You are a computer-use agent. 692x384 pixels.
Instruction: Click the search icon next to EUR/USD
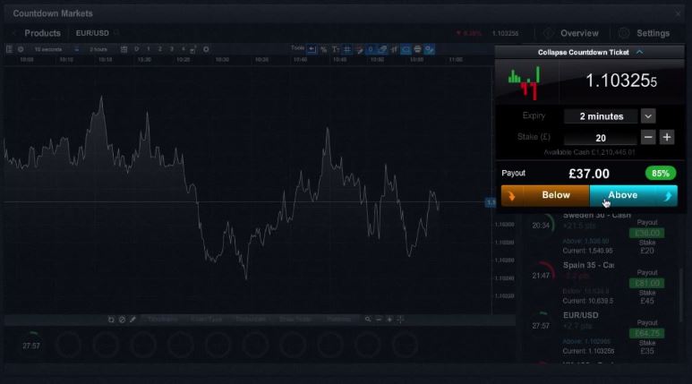117,33
